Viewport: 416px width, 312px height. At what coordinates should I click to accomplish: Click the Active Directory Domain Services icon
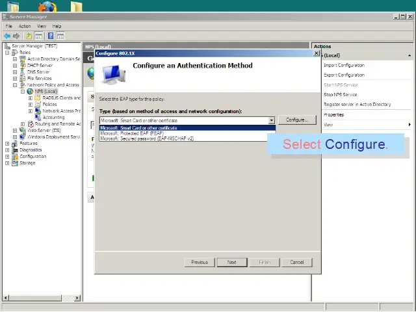[23, 59]
